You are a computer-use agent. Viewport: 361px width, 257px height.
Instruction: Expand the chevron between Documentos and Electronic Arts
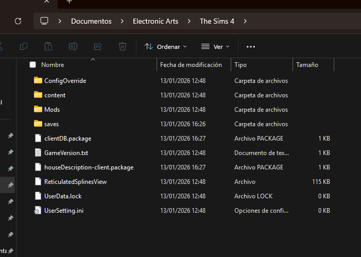122,21
